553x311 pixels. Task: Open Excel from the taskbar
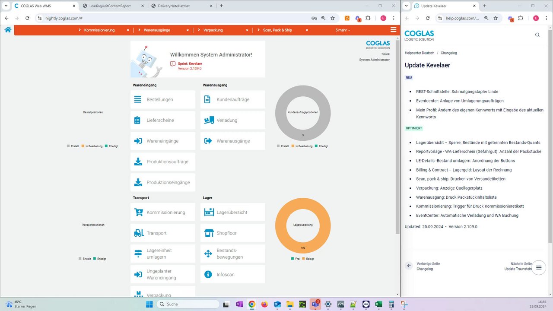[x=378, y=304]
